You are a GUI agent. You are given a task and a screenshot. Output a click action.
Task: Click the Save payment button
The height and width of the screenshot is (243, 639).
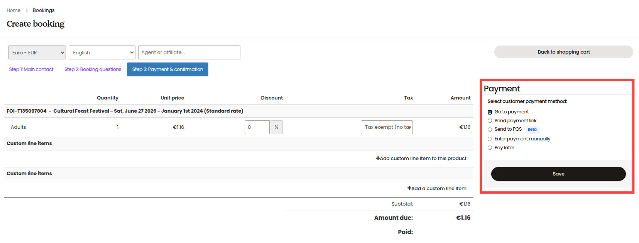(x=558, y=174)
